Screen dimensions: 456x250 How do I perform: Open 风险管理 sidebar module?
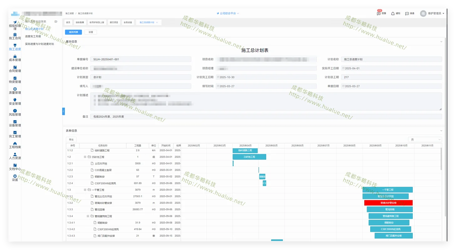(15, 113)
